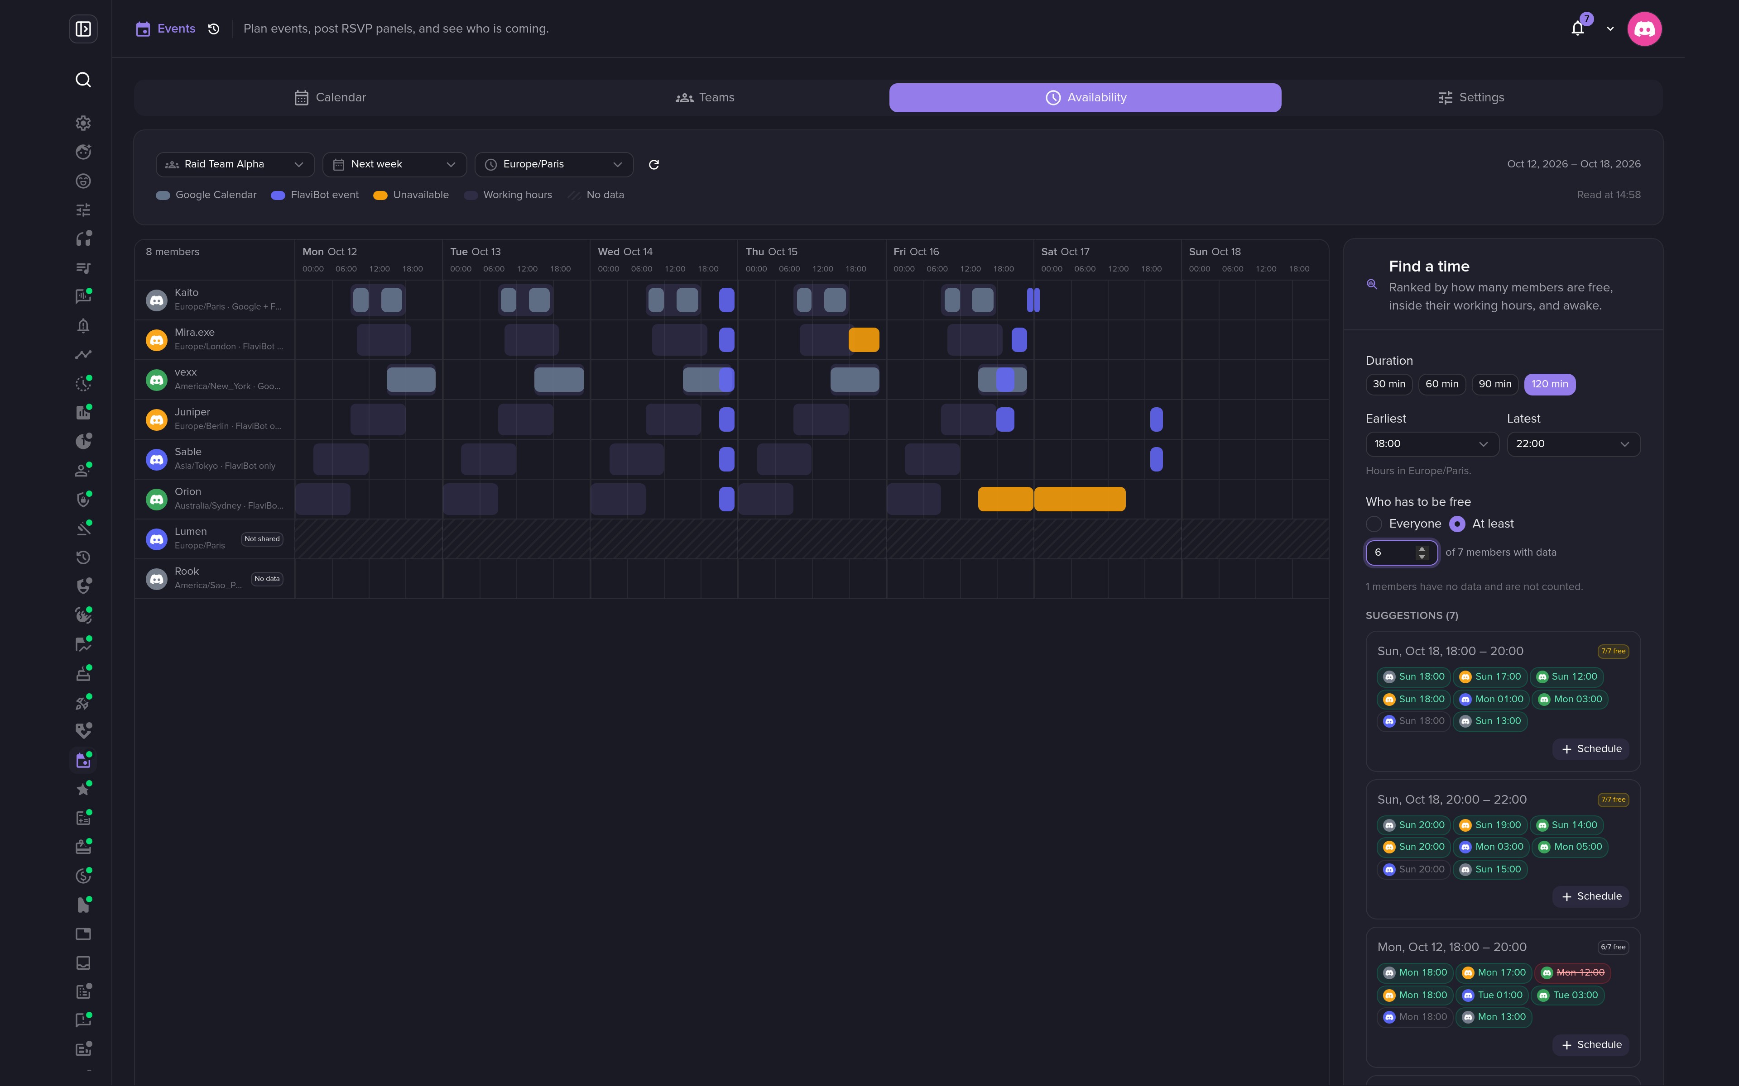Open the pink Discord avatar profile
This screenshot has height=1086, width=1739.
point(1644,29)
